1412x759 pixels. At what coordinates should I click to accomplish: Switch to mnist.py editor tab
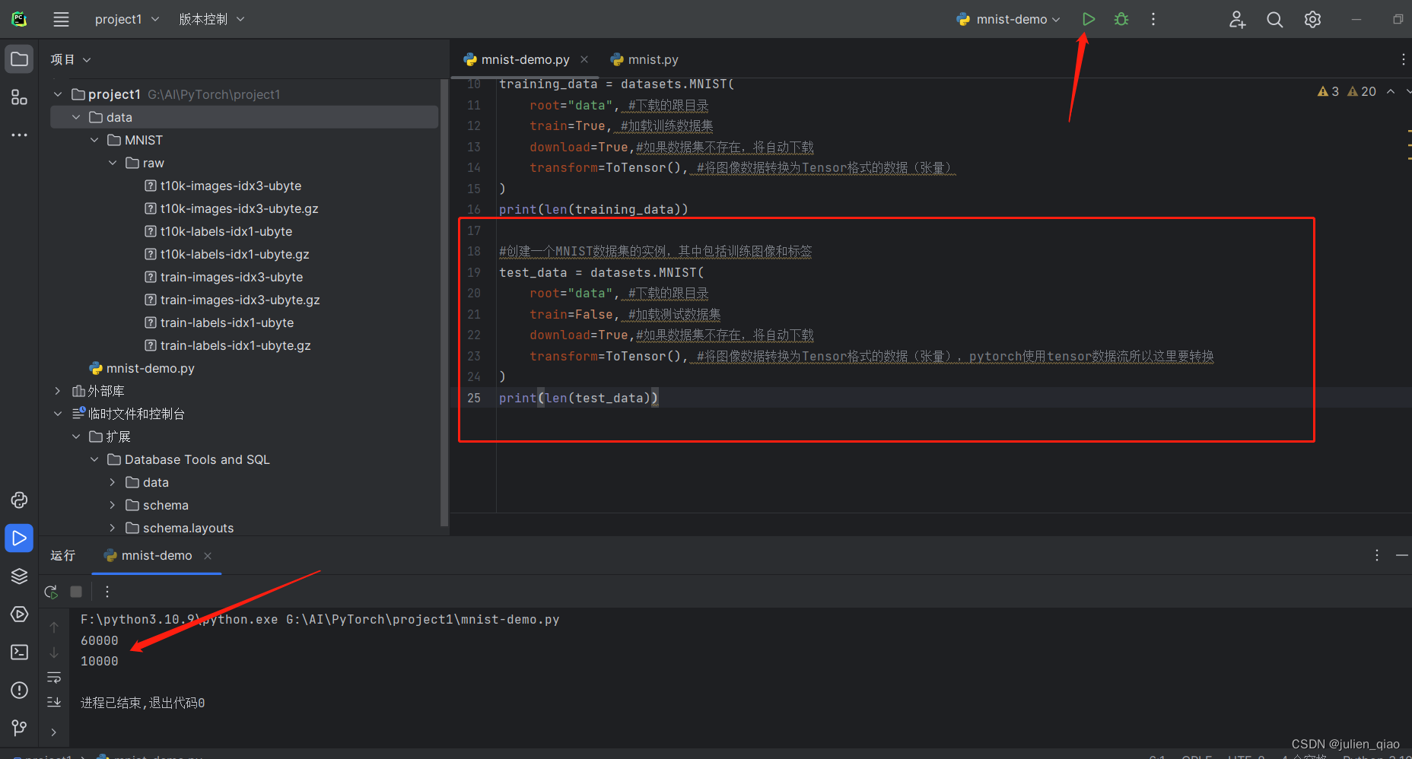click(x=644, y=59)
